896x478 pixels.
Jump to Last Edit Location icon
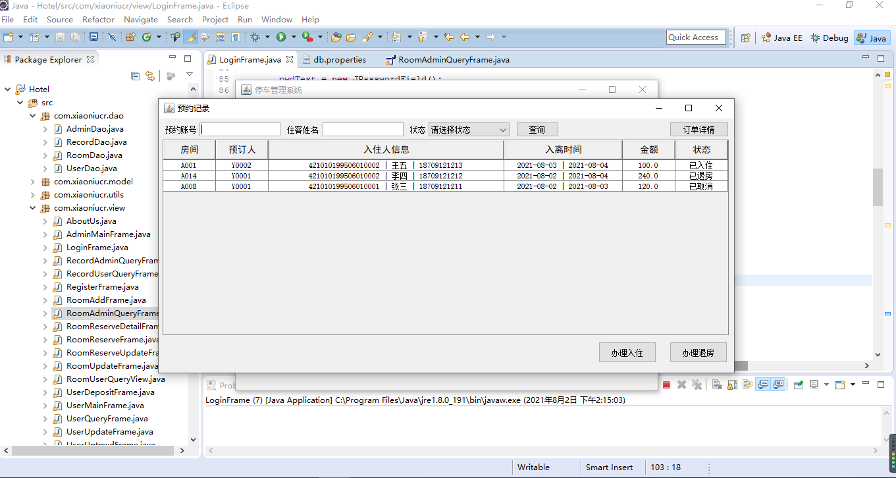pyautogui.click(x=448, y=38)
